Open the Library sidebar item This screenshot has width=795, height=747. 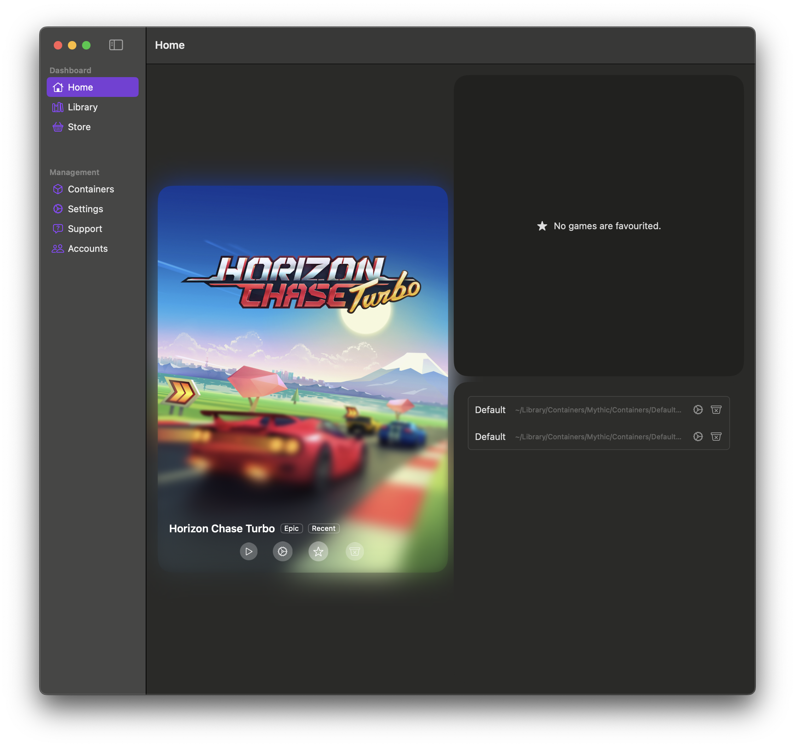click(x=92, y=107)
